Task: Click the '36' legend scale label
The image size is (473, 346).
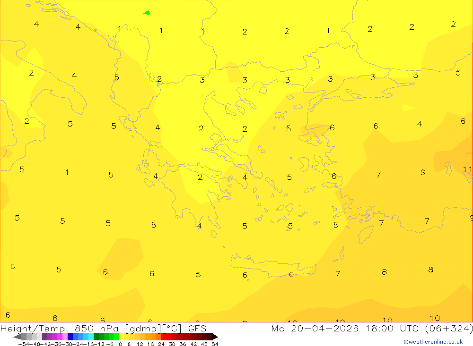Action: pyautogui.click(x=183, y=344)
